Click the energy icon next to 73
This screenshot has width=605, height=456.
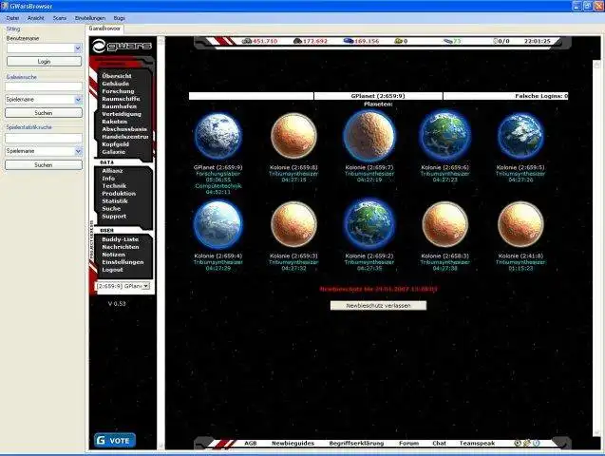[x=448, y=41]
